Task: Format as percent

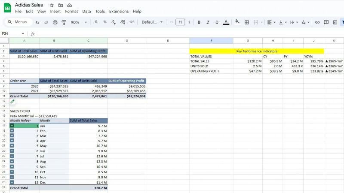Action: (105, 22)
